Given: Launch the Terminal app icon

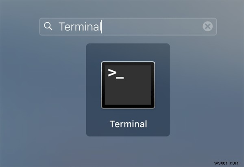Looking at the screenshot, I should (x=128, y=85).
